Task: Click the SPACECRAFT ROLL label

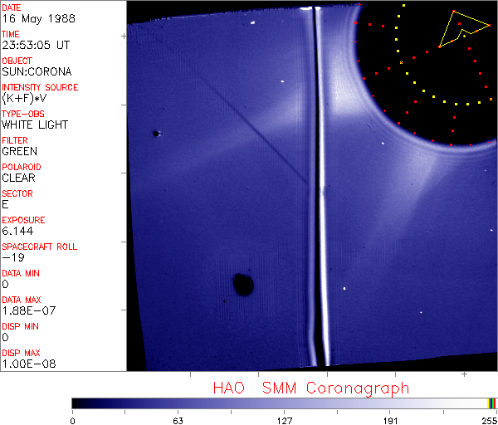Action: 40,247
